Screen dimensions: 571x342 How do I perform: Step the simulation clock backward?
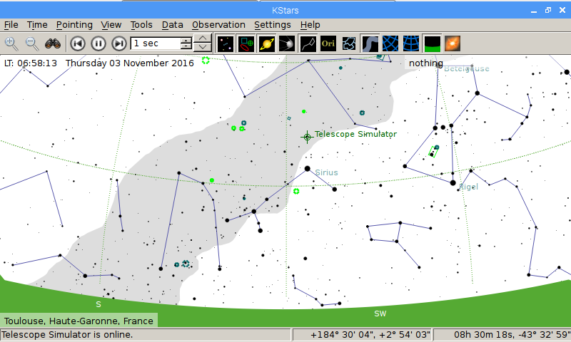[x=78, y=43]
